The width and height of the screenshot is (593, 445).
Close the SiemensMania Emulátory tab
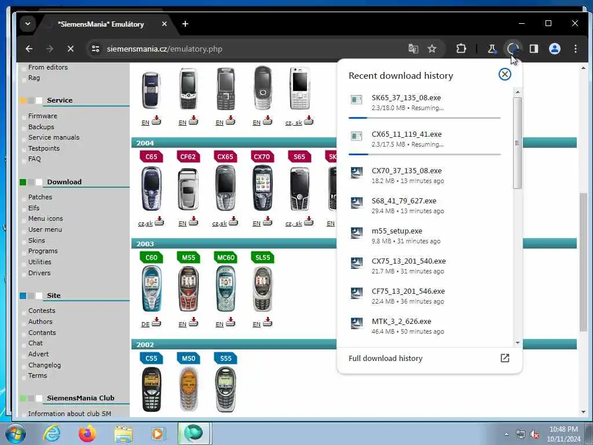point(164,24)
